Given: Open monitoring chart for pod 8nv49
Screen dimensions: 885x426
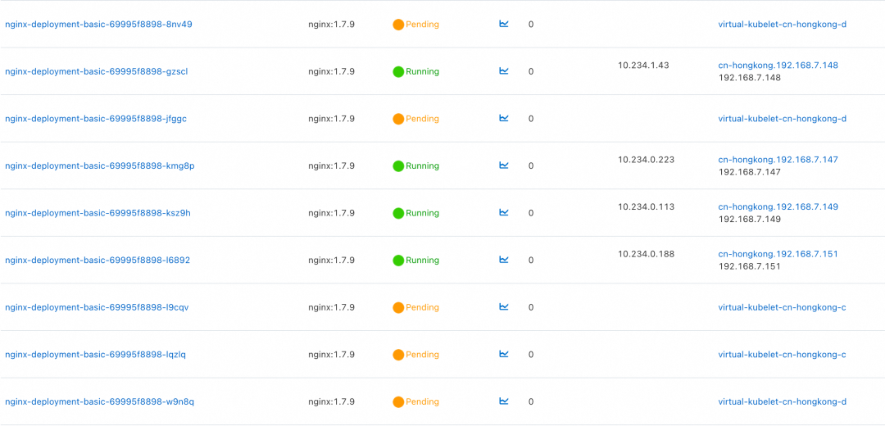Looking at the screenshot, I should point(504,24).
